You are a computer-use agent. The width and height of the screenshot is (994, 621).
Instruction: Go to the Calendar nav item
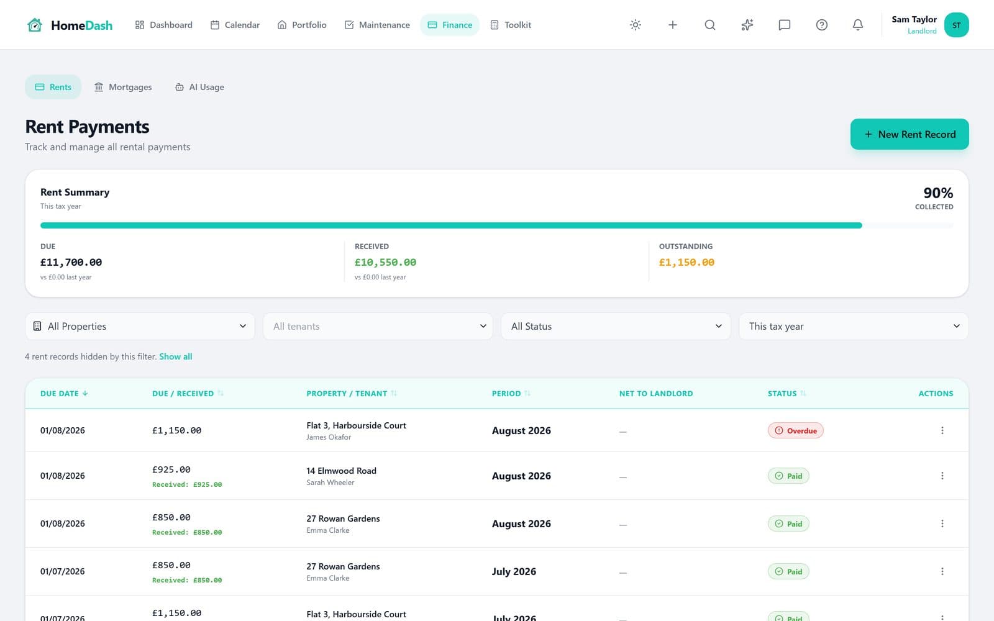pyautogui.click(x=235, y=25)
